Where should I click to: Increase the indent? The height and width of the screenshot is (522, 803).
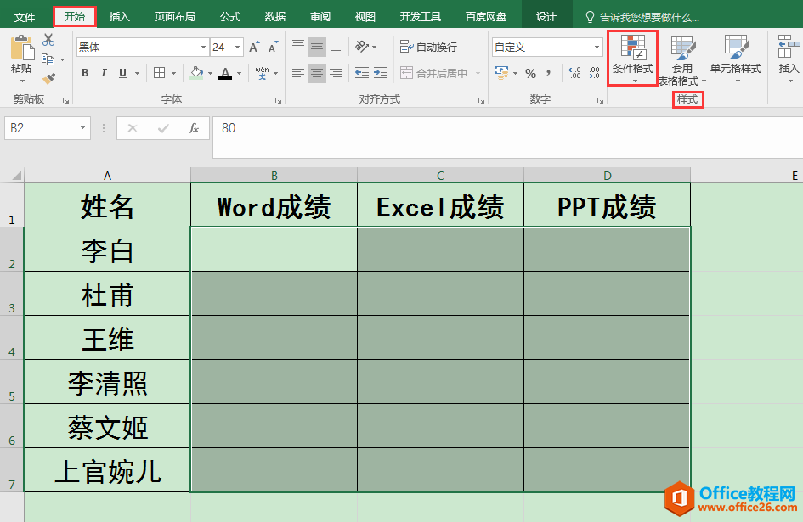pos(381,73)
